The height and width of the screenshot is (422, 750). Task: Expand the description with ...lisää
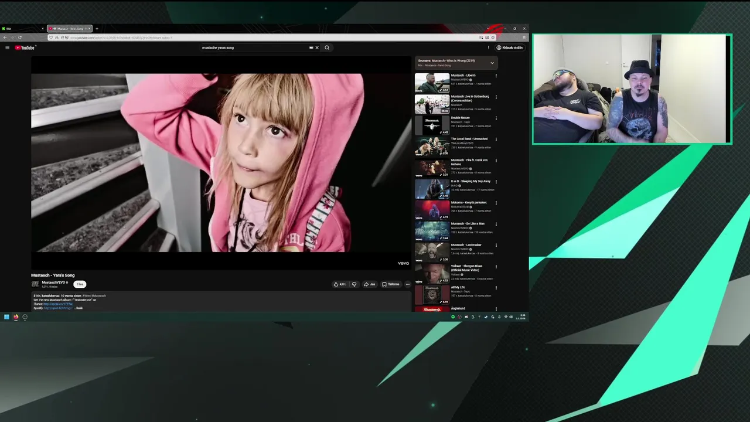[79, 308]
